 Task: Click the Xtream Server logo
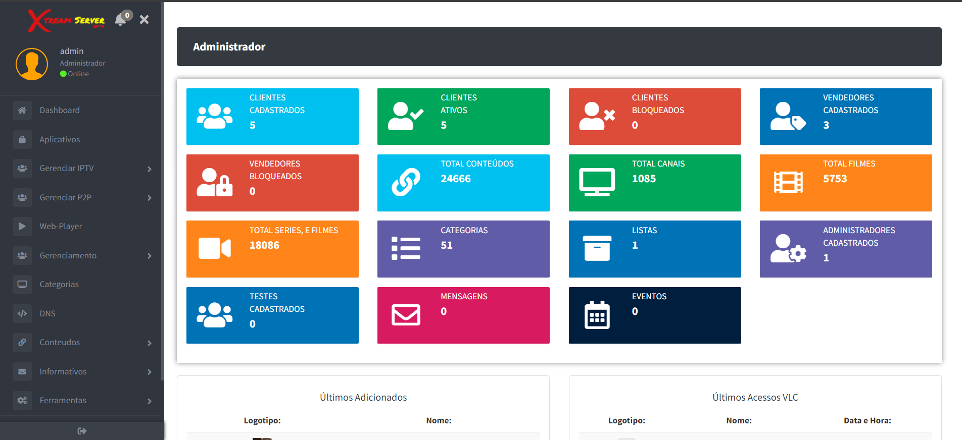point(66,21)
